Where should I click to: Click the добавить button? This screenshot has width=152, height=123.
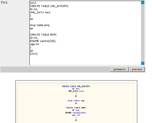click(119, 69)
